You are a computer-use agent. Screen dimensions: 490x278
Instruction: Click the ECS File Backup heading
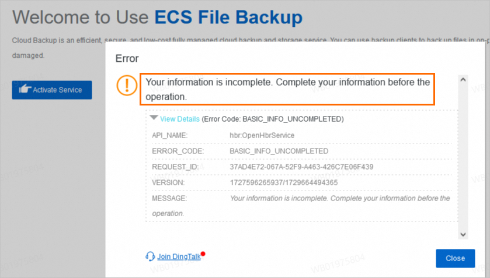click(x=228, y=17)
